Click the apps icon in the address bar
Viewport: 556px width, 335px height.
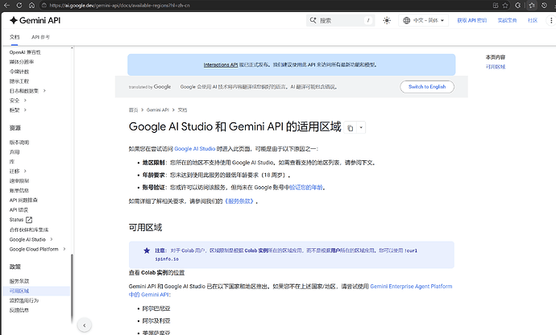coord(496,6)
